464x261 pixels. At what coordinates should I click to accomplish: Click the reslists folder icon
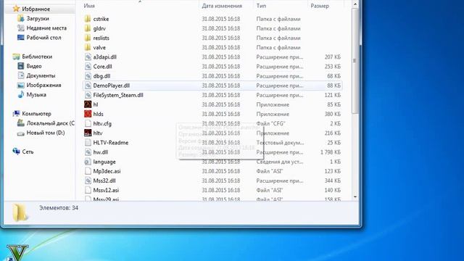click(88, 38)
